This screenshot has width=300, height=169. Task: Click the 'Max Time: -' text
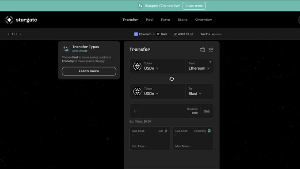click(183, 146)
